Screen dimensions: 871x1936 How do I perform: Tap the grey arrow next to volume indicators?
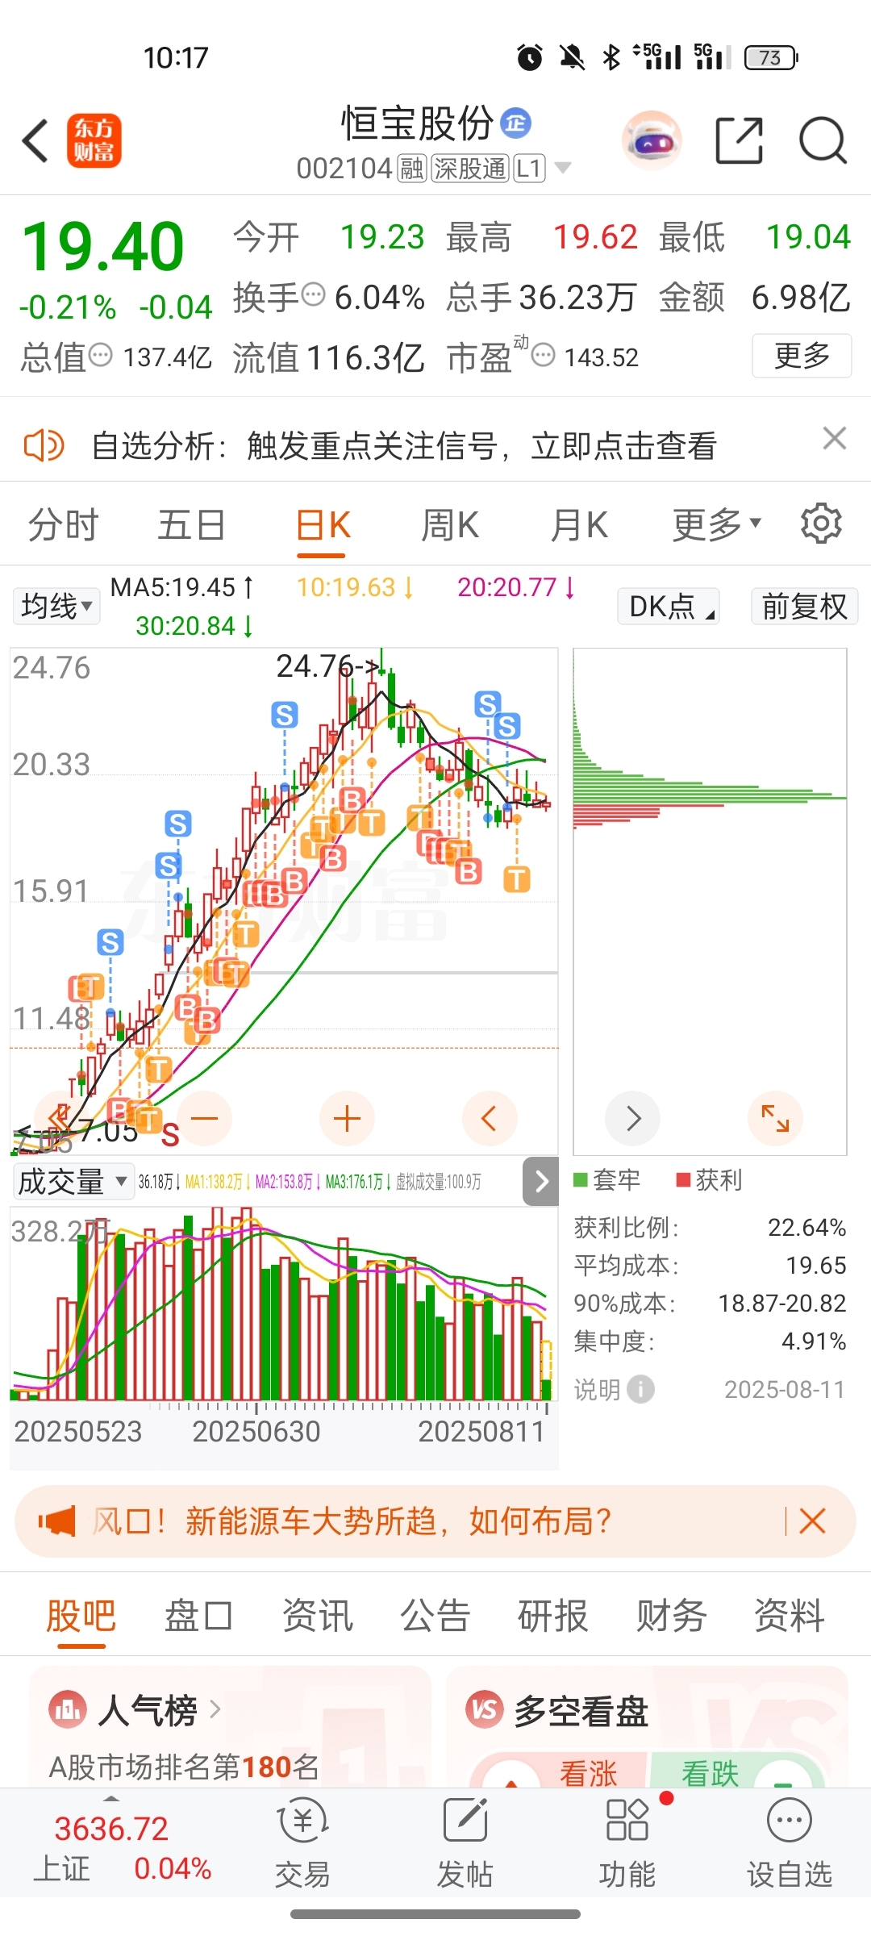coord(541,1182)
